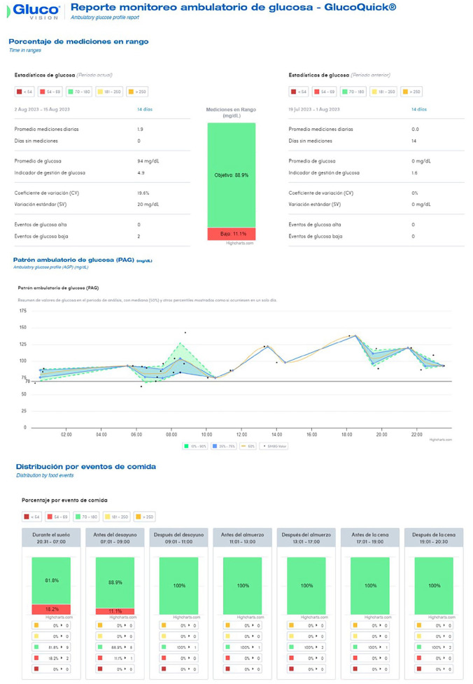Toggle '70 - 180' legend in current period statistics
This screenshot has height=684, width=473.
pos(78,92)
